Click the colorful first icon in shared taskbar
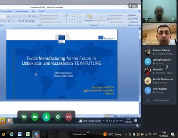 coord(3,121)
